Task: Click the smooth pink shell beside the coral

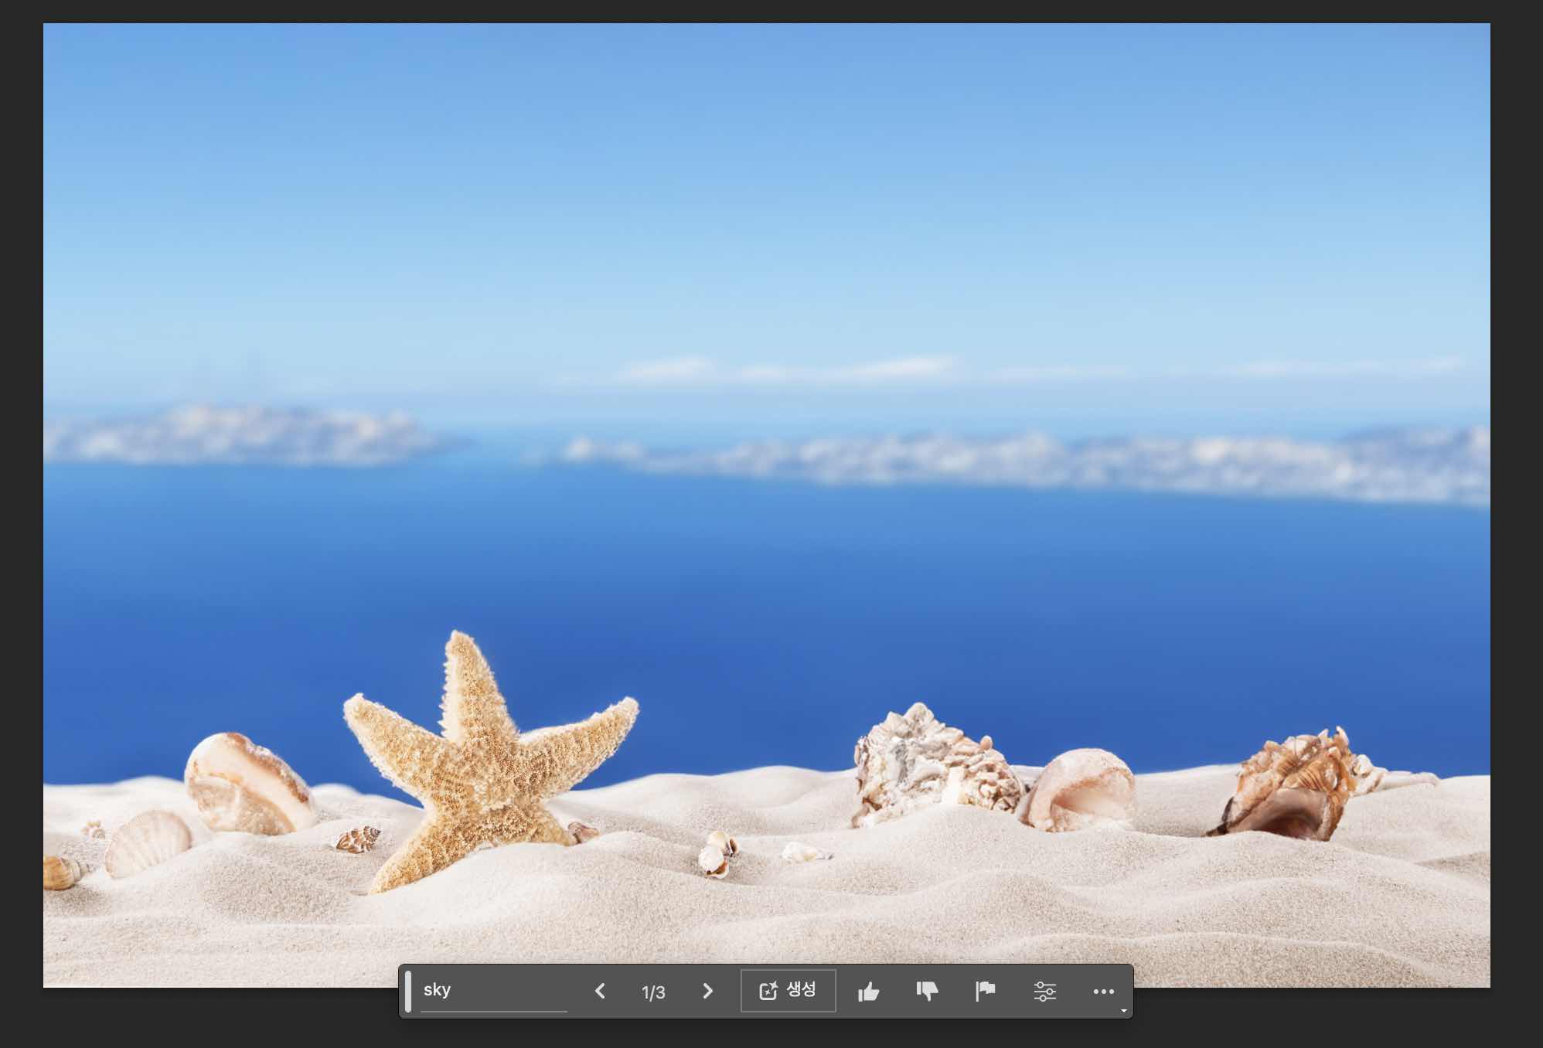Action: point(1082,788)
